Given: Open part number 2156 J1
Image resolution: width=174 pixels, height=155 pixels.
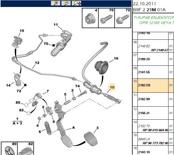Looking at the screenshot, I should point(144,113).
